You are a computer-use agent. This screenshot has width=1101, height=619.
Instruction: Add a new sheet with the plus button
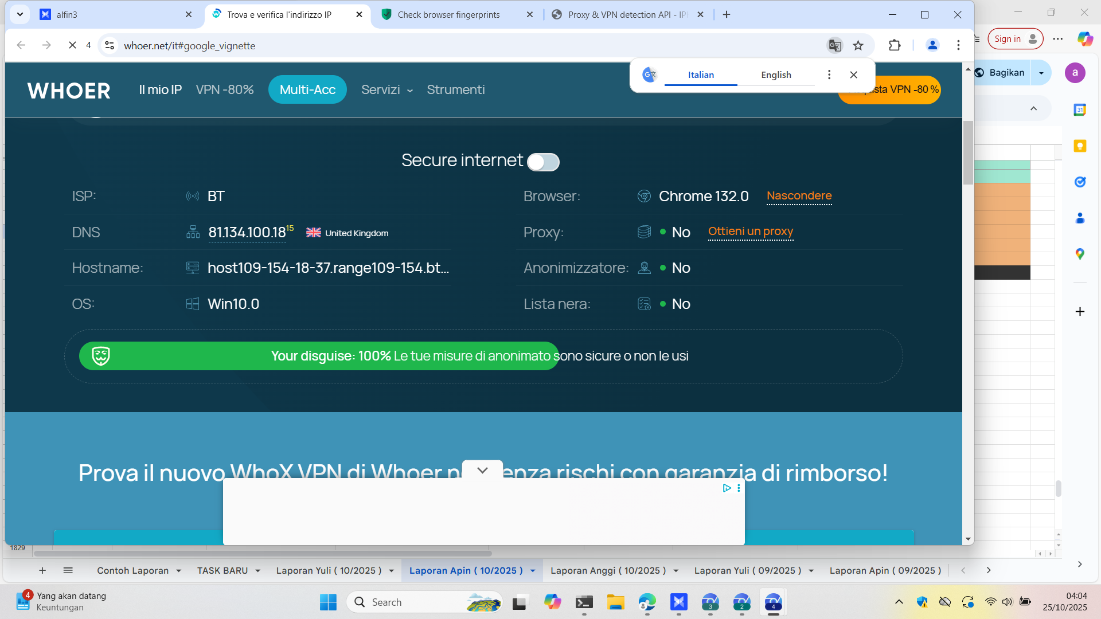tap(42, 570)
